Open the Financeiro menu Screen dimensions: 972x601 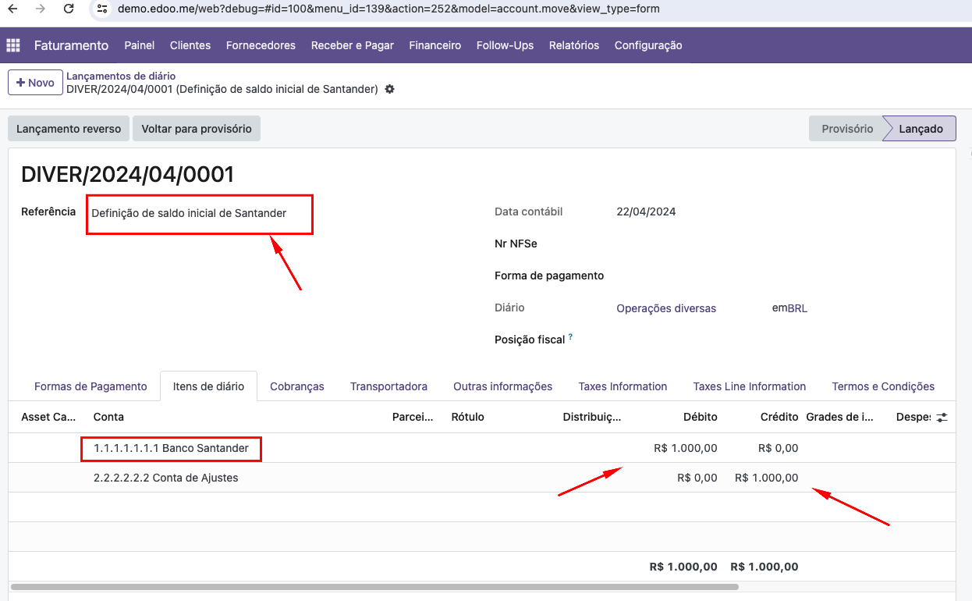(x=435, y=45)
